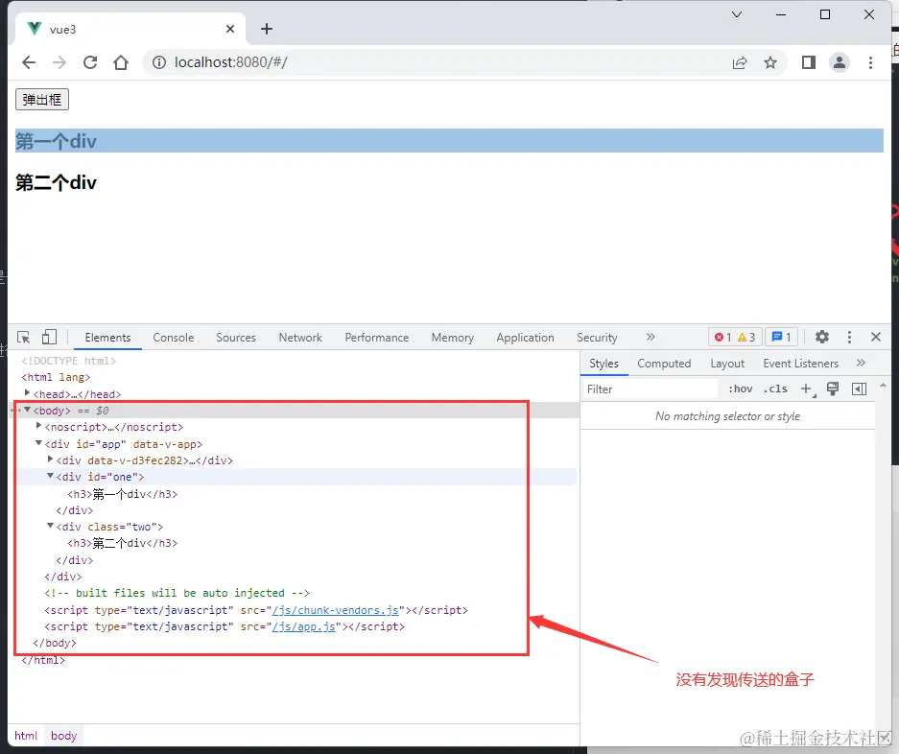Collapse the div id="one" node
The width and height of the screenshot is (899, 754).
[50, 476]
